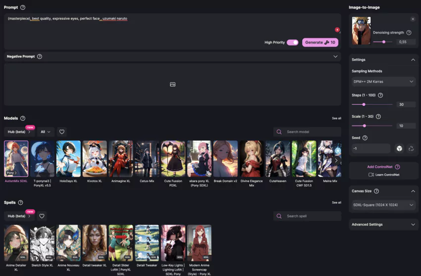Adjust the Denoising strength slider
The width and height of the screenshot is (421, 276).
[x=383, y=42]
